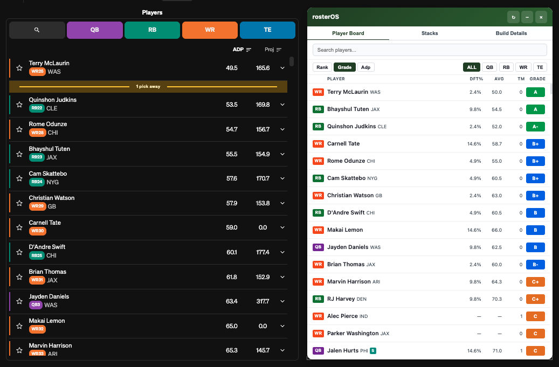This screenshot has height=367, width=559.
Task: Filter rosterOS board to TE only
Action: (x=540, y=67)
